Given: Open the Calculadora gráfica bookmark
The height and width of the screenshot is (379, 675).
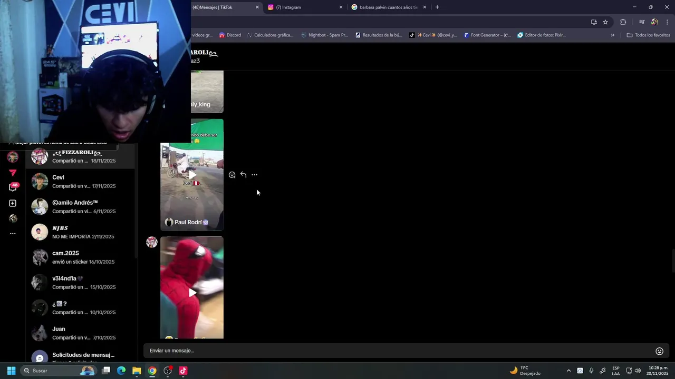Looking at the screenshot, I should click(270, 35).
